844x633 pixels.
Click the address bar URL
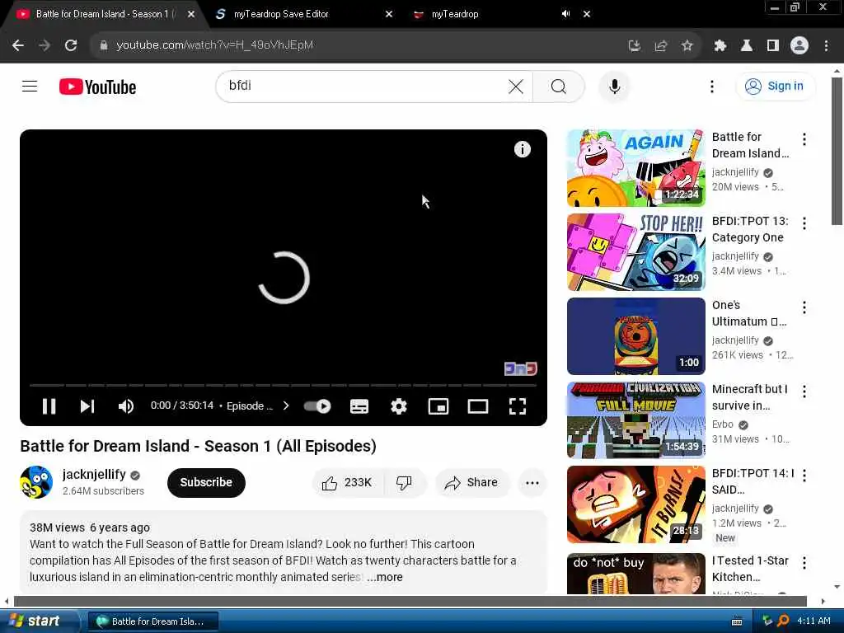pyautogui.click(x=214, y=45)
